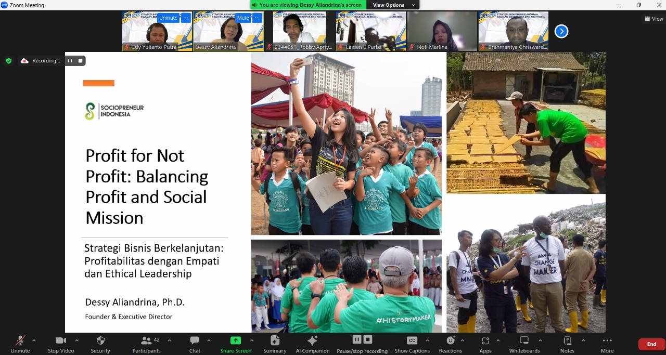Expand the View Options dropdown
The height and width of the screenshot is (355, 666).
(394, 5)
